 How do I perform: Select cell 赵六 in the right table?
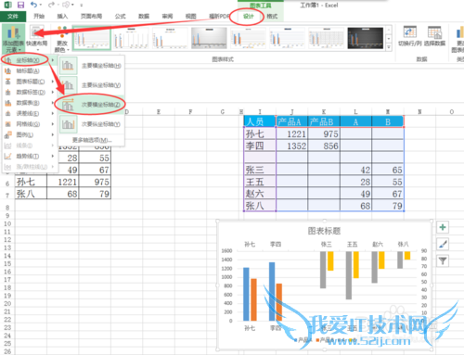click(x=260, y=194)
